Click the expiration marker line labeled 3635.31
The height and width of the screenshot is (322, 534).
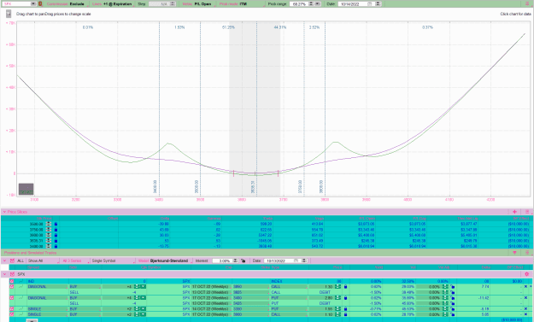click(x=256, y=109)
